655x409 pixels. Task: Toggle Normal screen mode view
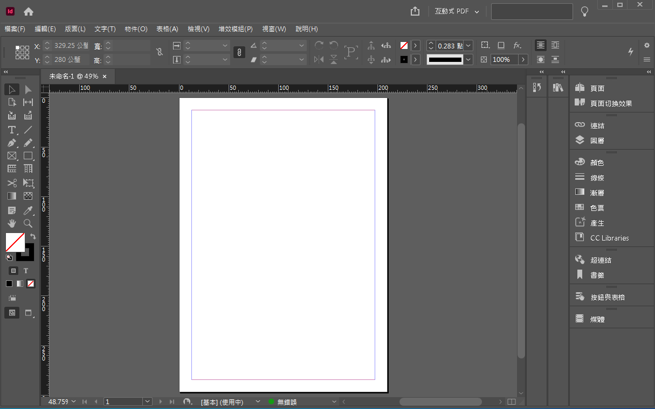(12, 313)
